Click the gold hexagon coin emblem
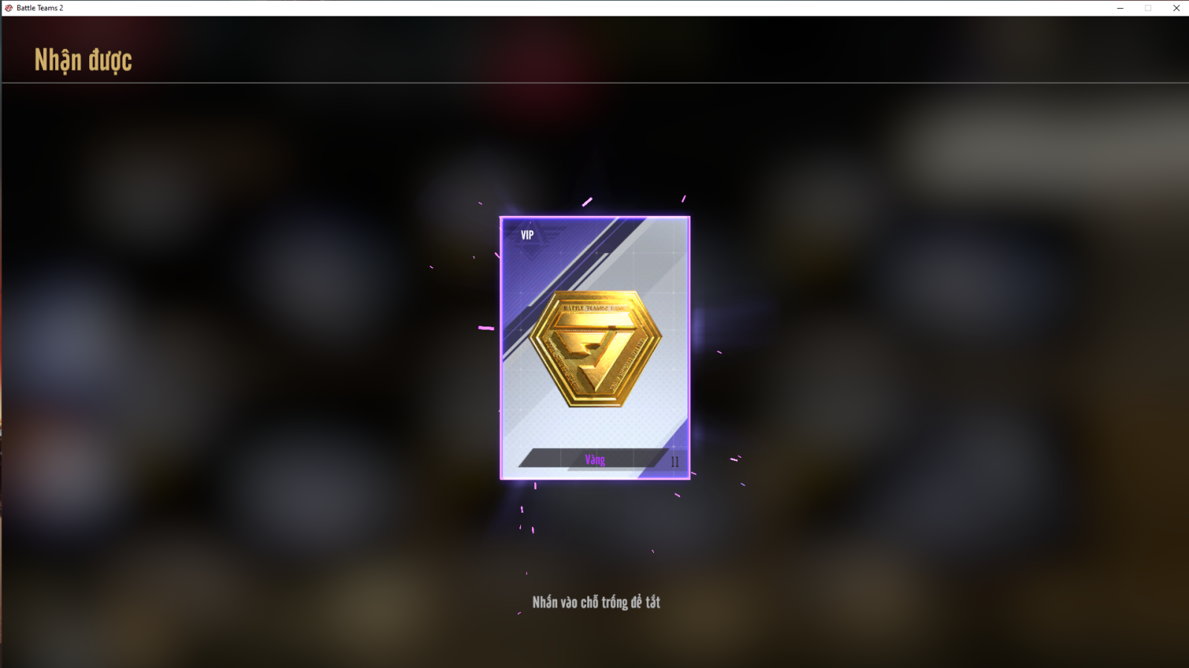 pos(594,349)
